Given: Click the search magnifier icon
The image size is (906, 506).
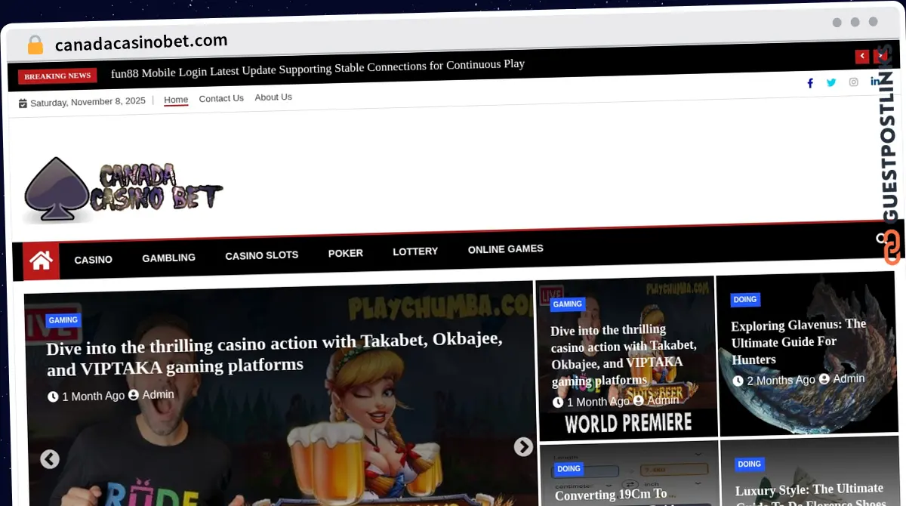Looking at the screenshot, I should (880, 239).
